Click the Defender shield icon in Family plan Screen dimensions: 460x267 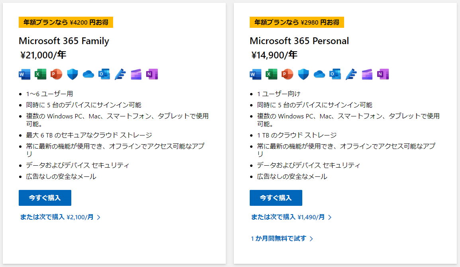(x=72, y=74)
